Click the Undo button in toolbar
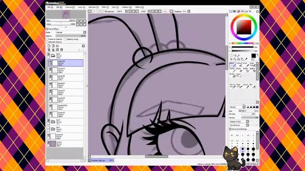Screen dimensions: 305x171 click(x=90, y=11)
